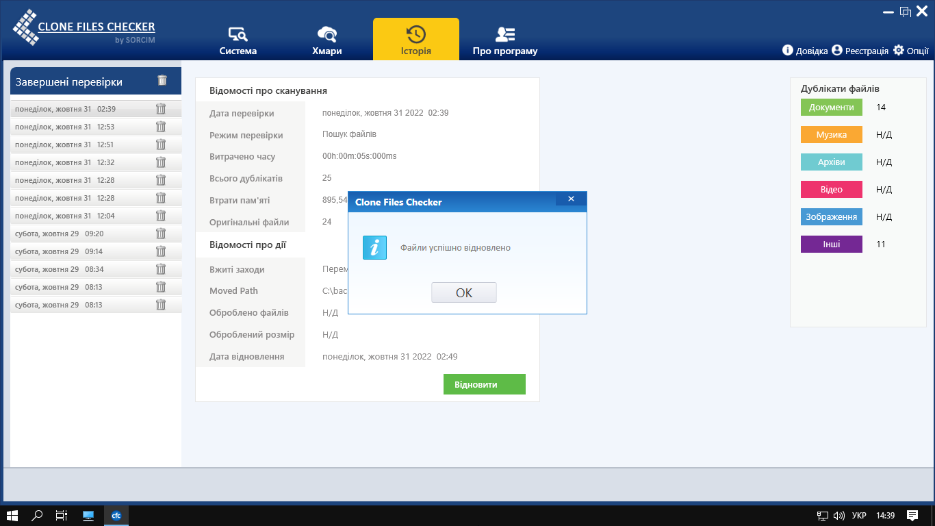
Task: Open Опції settings
Action: point(911,51)
